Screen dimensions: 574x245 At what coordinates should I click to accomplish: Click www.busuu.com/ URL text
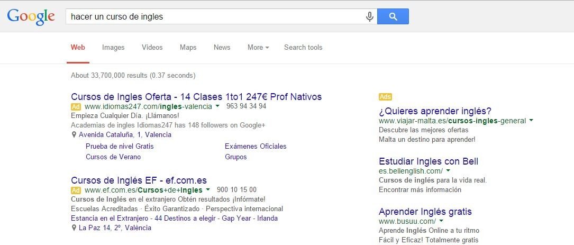pyautogui.click(x=407, y=221)
